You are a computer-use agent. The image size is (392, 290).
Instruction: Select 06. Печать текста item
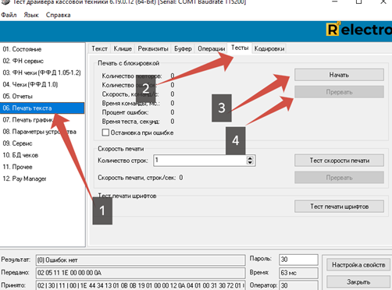click(x=42, y=108)
